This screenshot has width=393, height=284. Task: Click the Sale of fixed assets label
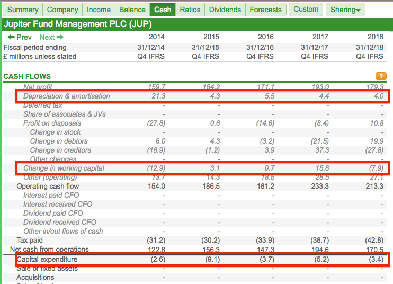(x=47, y=269)
